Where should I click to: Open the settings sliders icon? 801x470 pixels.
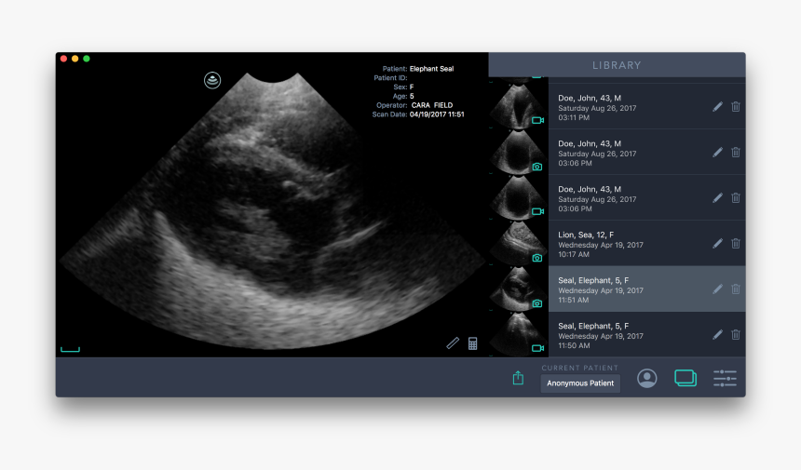click(x=725, y=378)
